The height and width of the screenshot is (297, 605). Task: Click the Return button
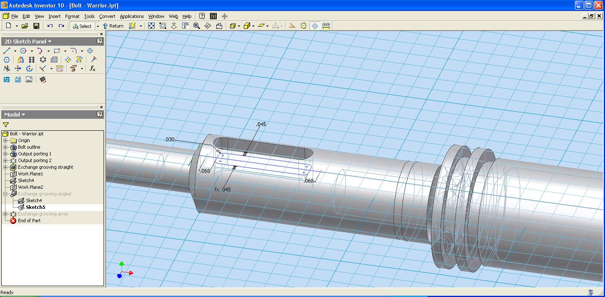113,26
